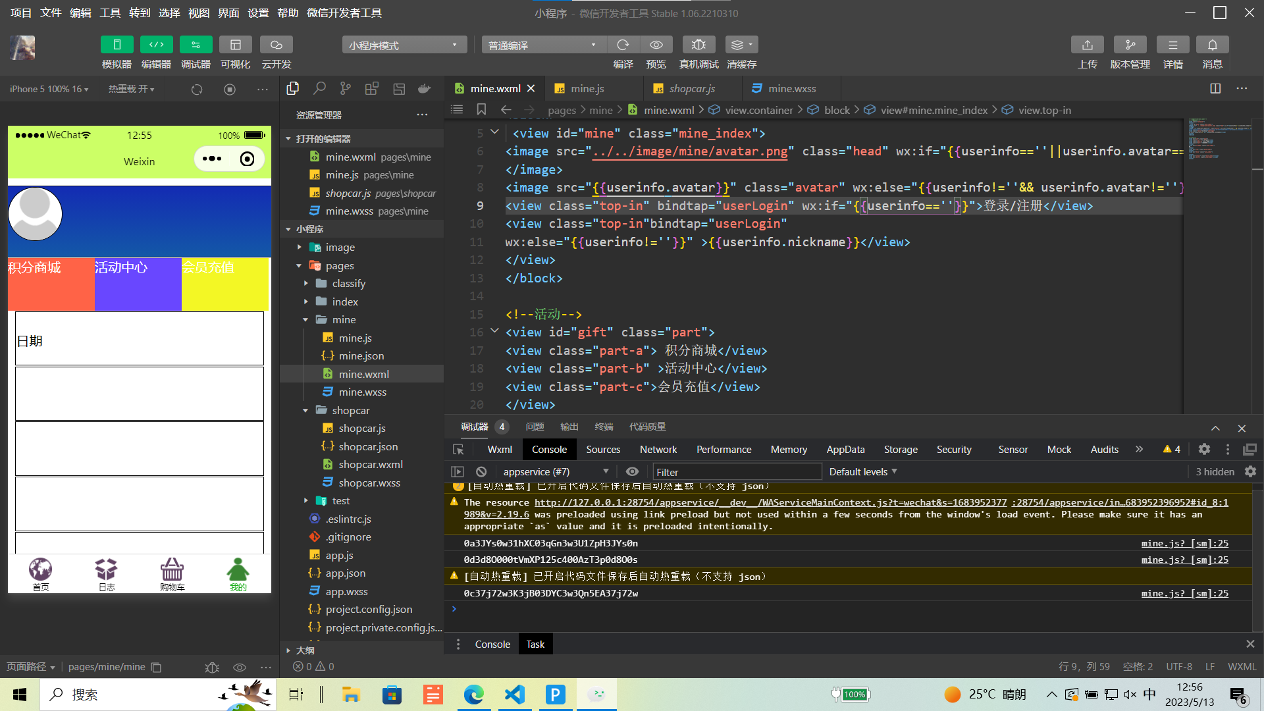Toggle the 模拟器 simulator panel

point(117,45)
